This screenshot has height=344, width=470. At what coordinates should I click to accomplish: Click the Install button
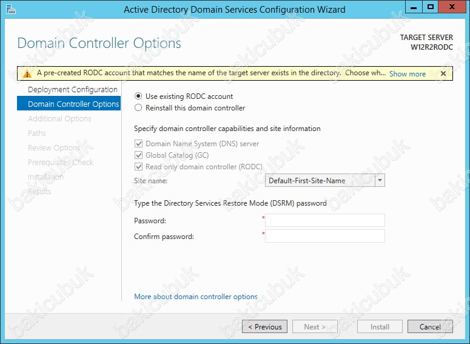tap(380, 326)
